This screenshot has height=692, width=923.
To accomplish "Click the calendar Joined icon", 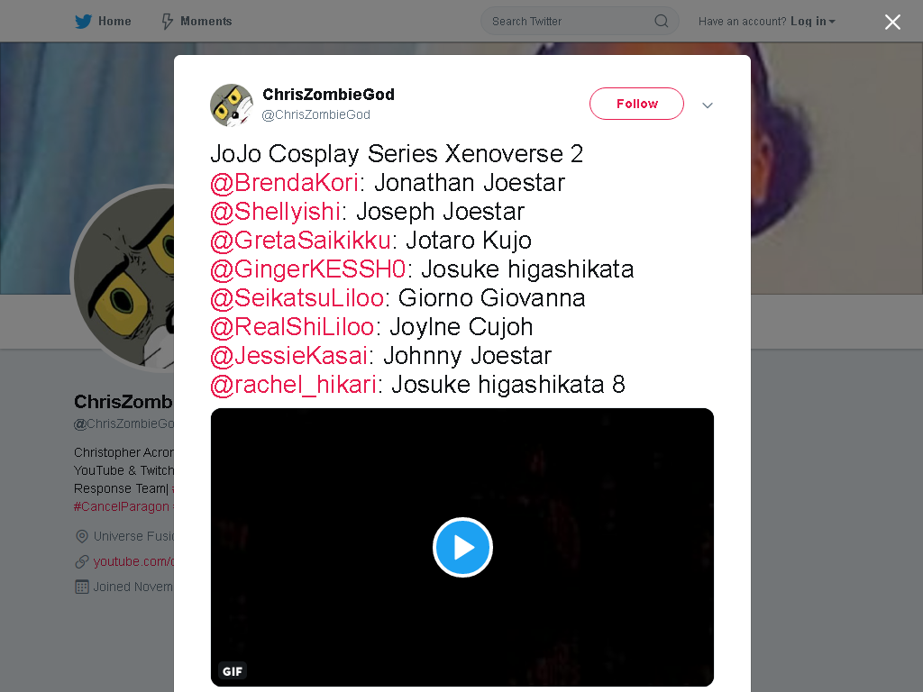I will pyautogui.click(x=82, y=587).
